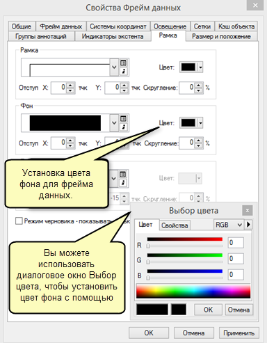
Task: Open the style selector icon in the Фон section
Action: (x=123, y=118)
